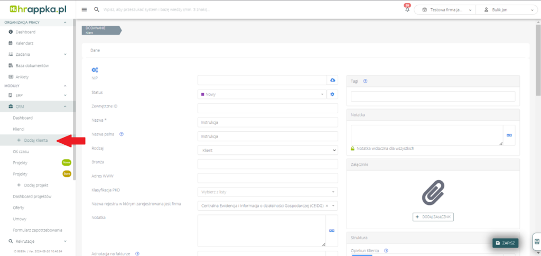Click the ZAPISZ save button
Viewport: 541px width, 256px height.
tap(505, 243)
